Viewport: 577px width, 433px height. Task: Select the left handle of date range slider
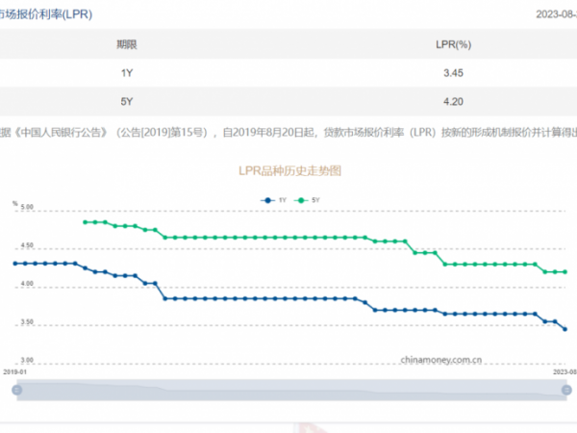(x=16, y=389)
